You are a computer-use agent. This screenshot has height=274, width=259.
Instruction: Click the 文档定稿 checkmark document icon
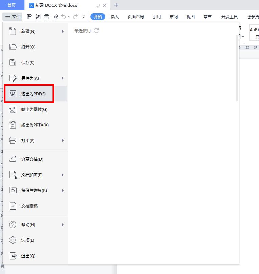(13, 206)
